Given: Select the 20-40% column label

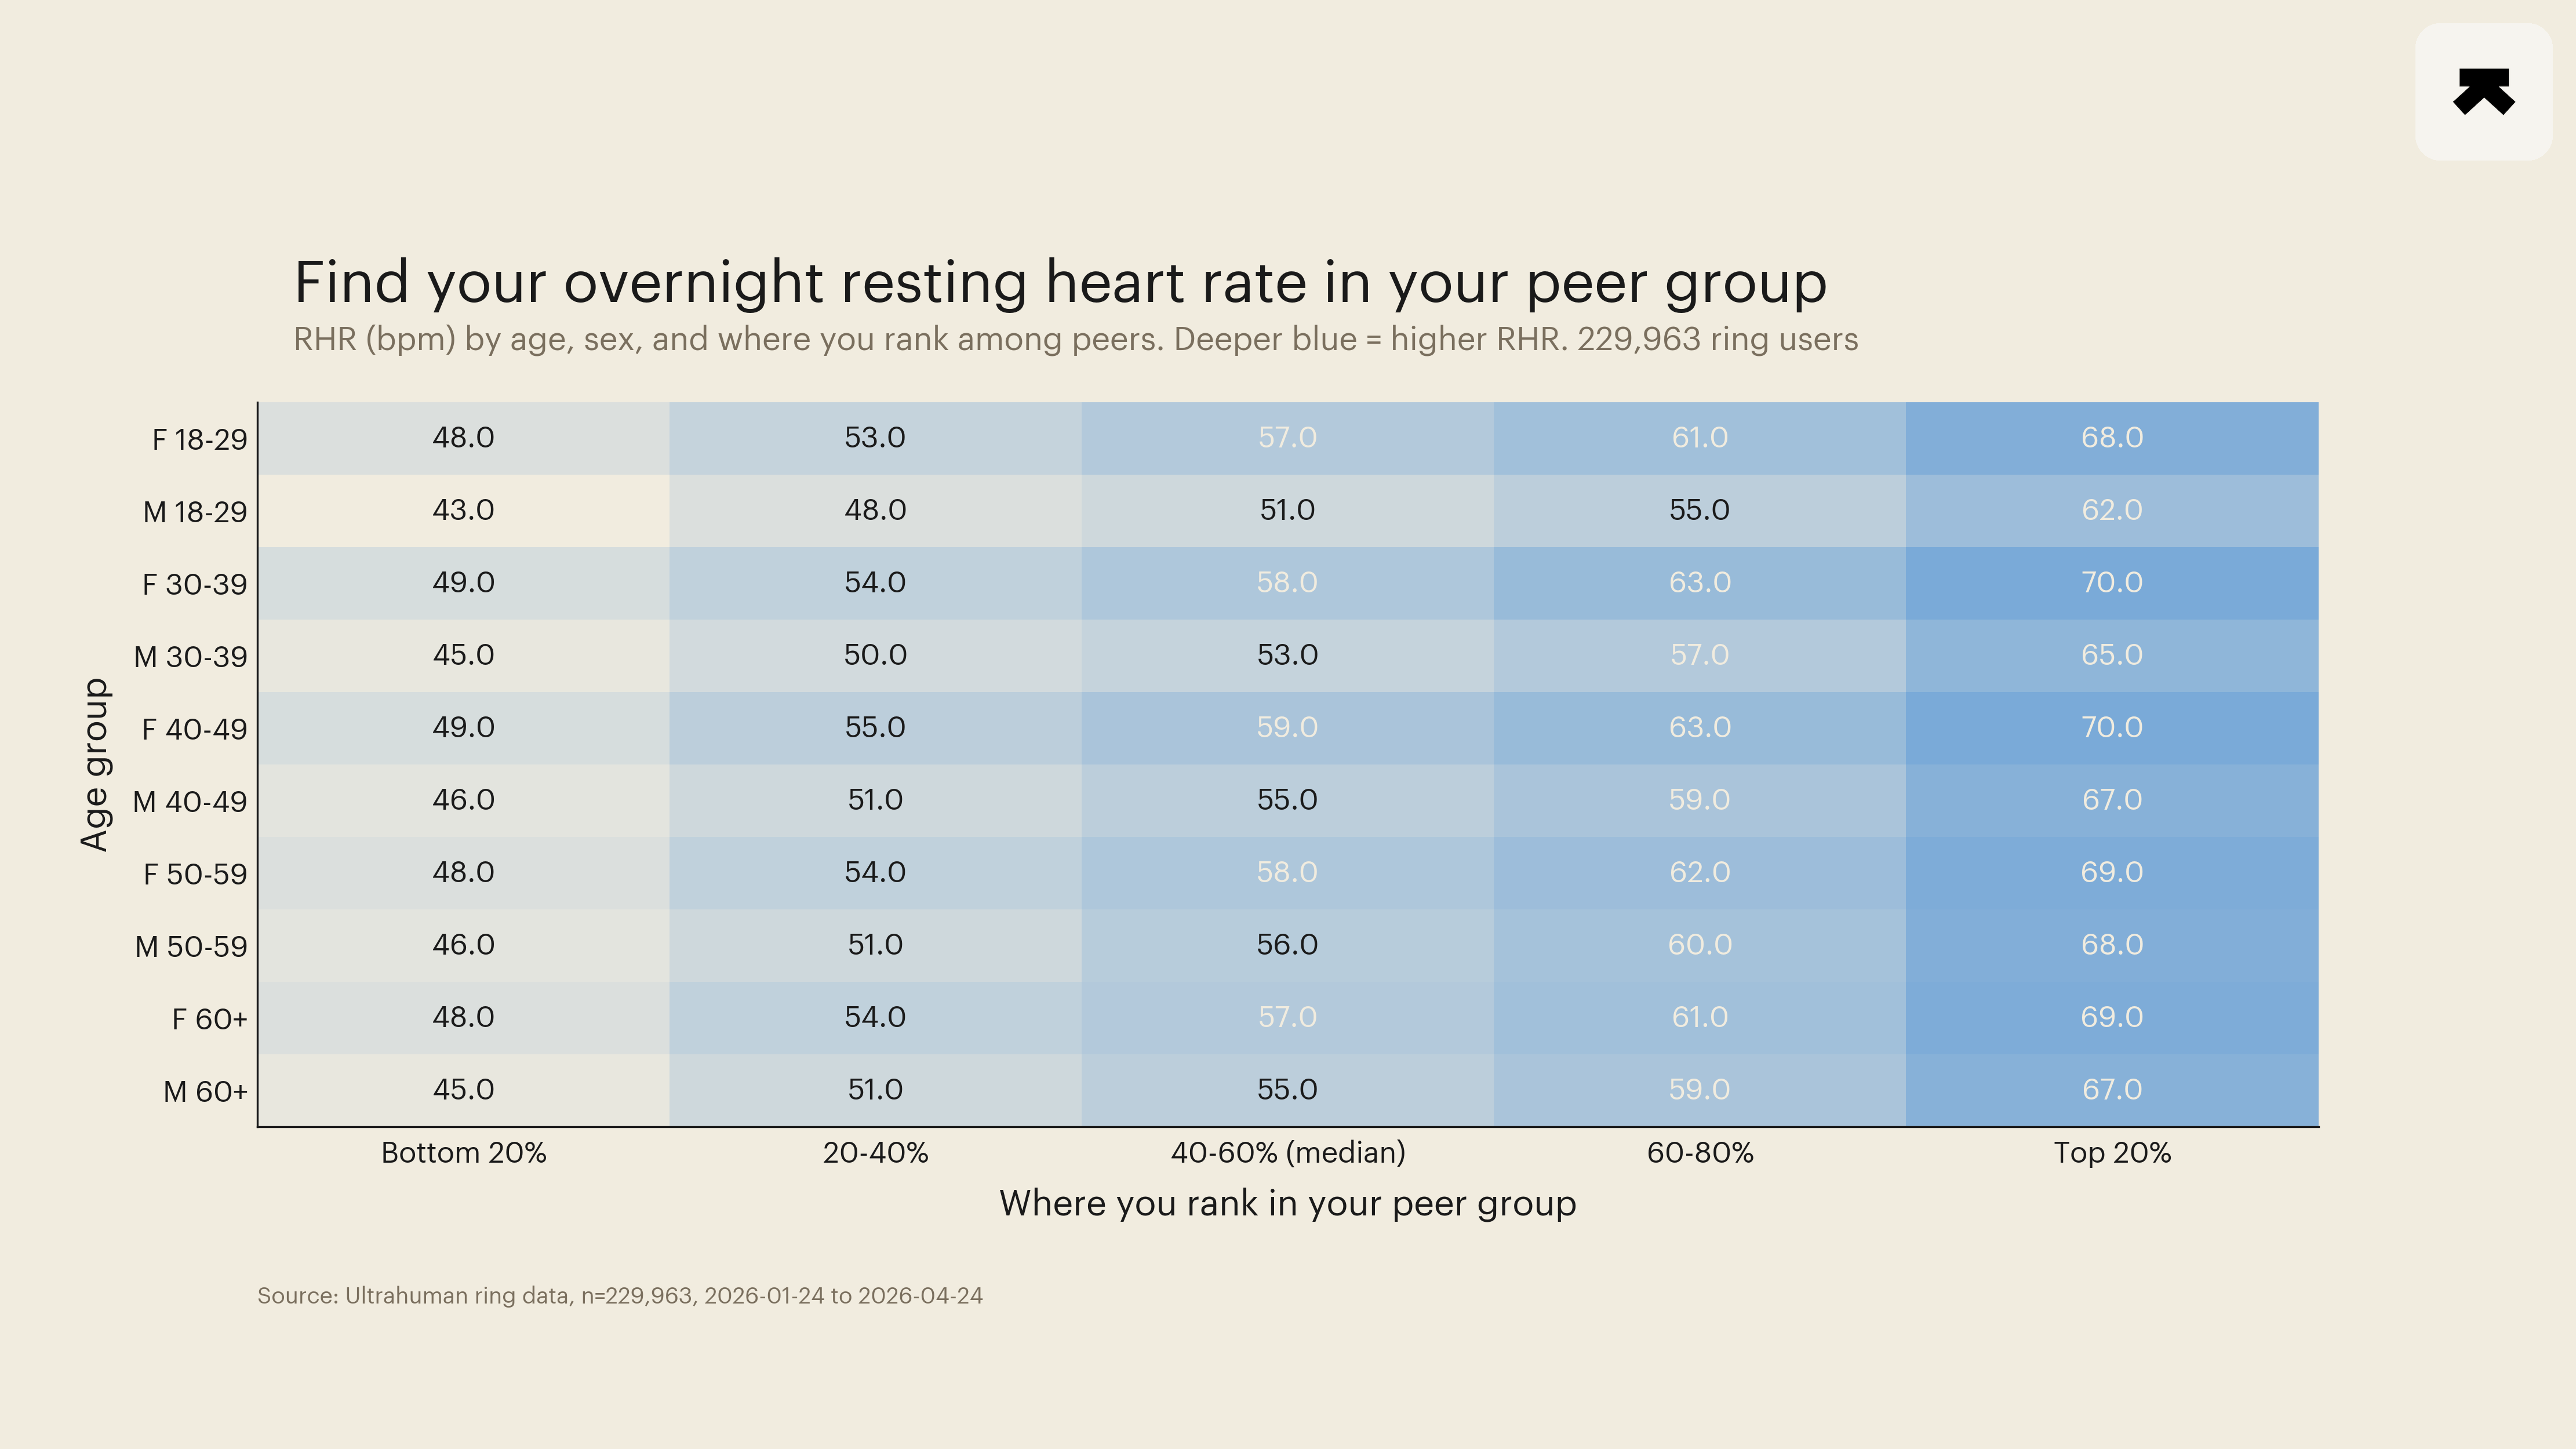Looking at the screenshot, I should (x=875, y=1153).
